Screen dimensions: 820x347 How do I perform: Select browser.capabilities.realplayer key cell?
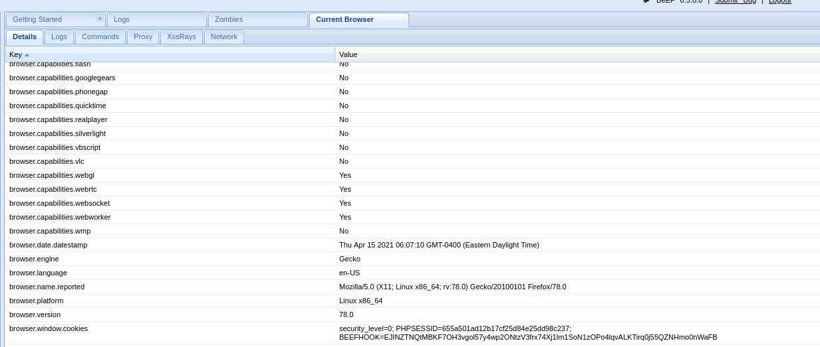[x=59, y=119]
